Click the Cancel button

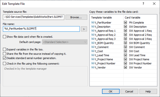tap(129, 91)
